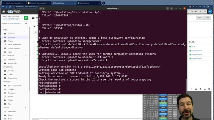Click the Not secure warning icon
214x120 pixels.
14,7
